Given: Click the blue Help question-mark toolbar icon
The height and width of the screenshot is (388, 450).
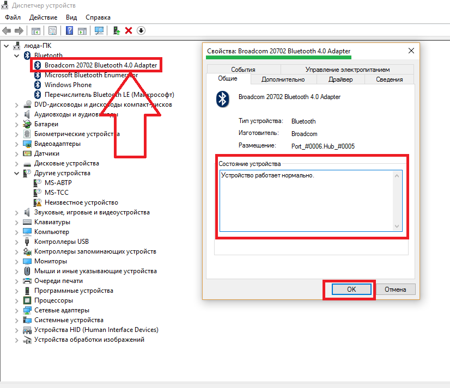Looking at the screenshot, I should [x=69, y=30].
